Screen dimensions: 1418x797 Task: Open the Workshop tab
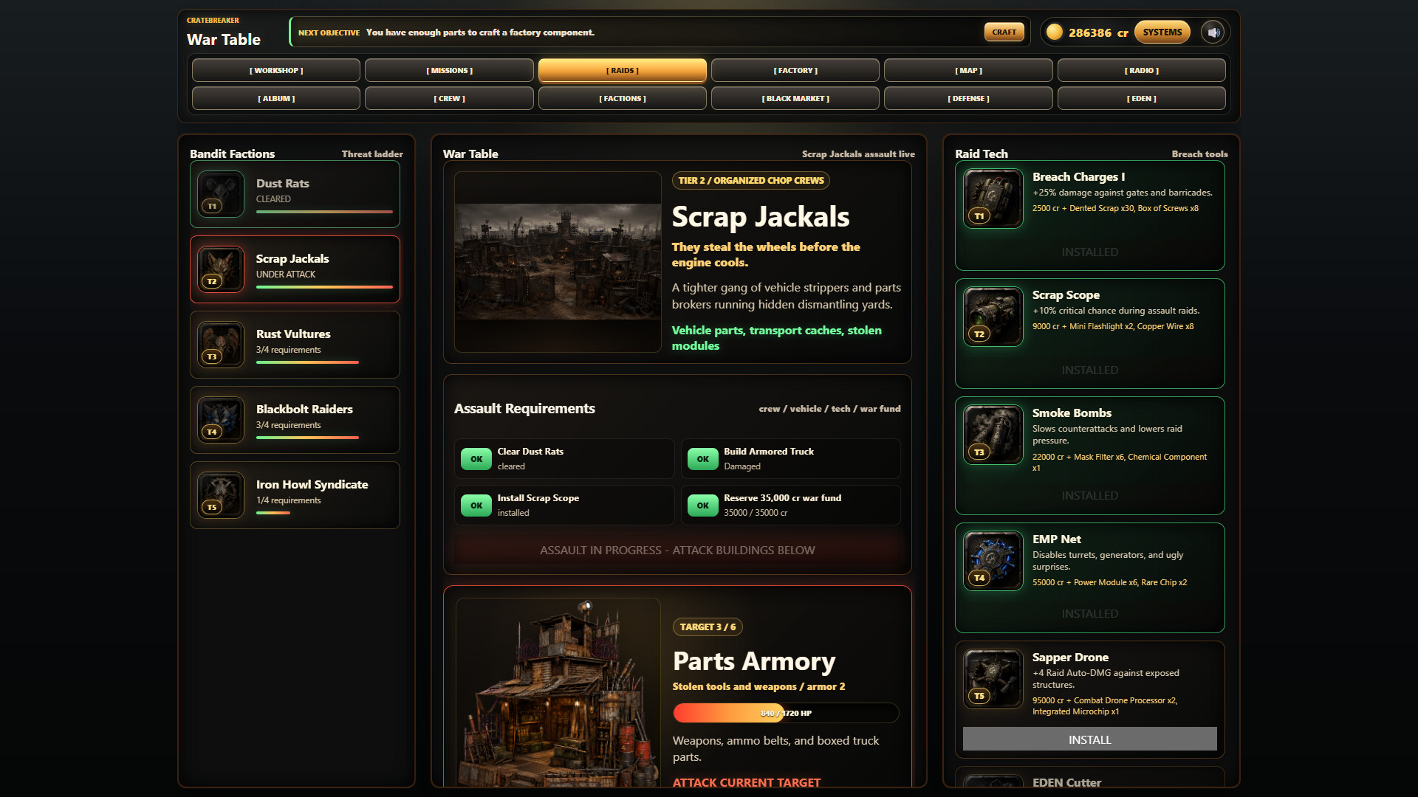pyautogui.click(x=276, y=71)
